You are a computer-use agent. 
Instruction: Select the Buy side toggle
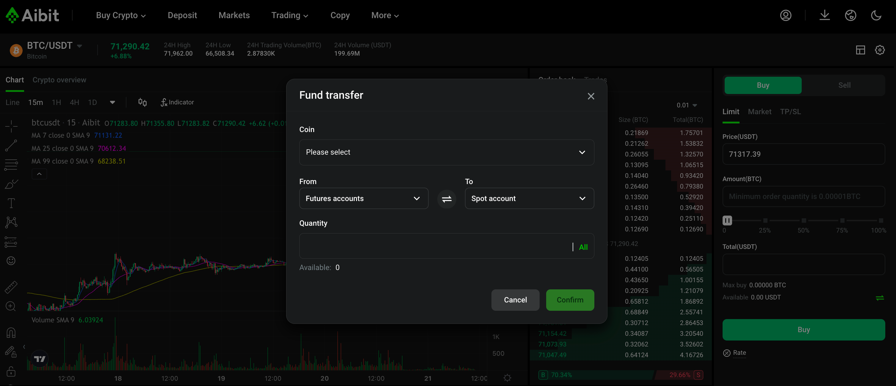[763, 85]
